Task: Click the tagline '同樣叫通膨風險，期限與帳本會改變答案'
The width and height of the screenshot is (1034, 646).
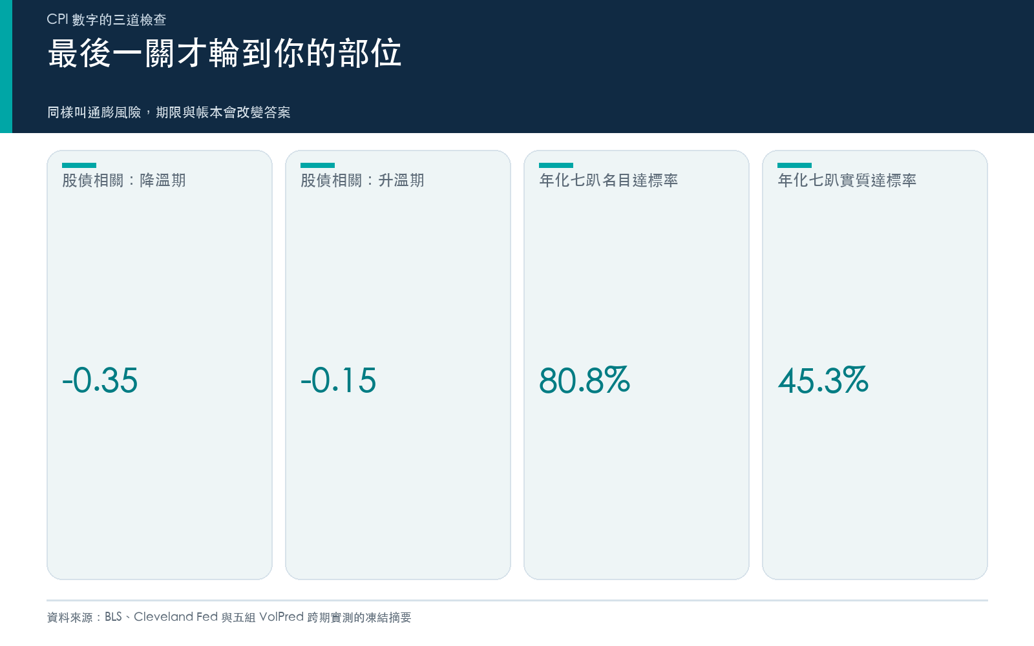Action: pos(169,112)
